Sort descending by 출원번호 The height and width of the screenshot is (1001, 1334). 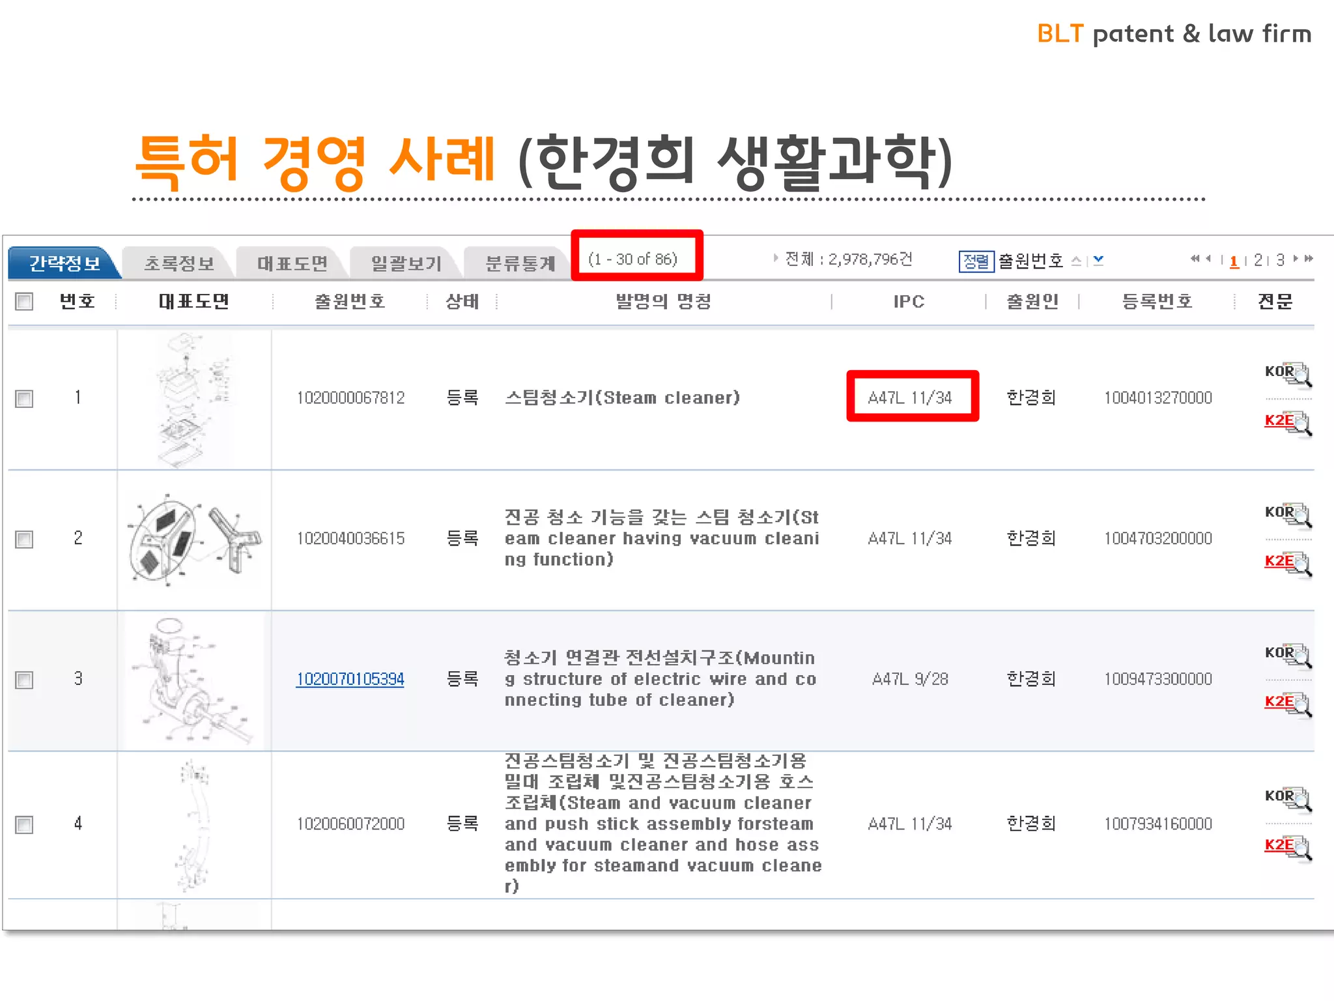tap(1099, 261)
